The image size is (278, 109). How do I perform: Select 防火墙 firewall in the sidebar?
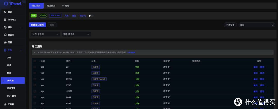coord(13,80)
